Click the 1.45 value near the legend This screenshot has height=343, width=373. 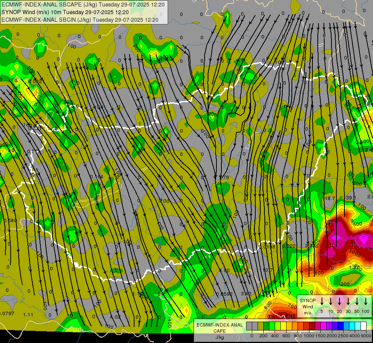point(291,316)
